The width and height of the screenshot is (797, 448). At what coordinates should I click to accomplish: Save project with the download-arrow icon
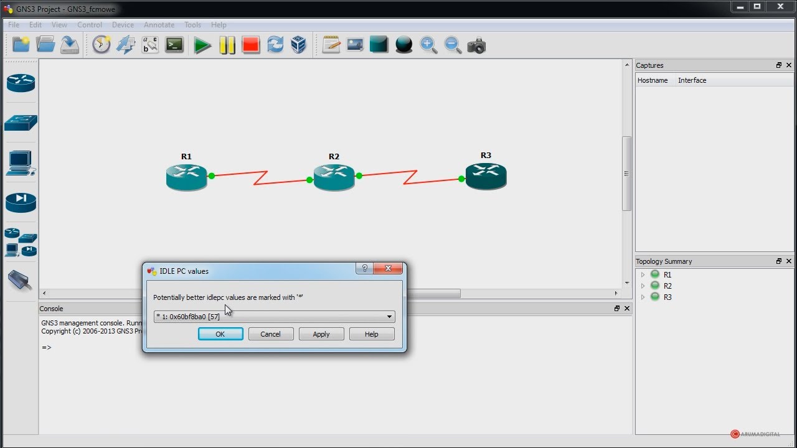70,44
